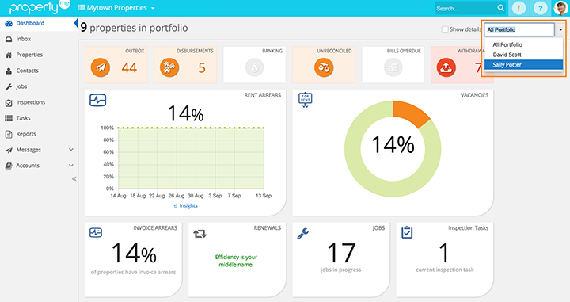Click the Rent Arrears pulse icon
This screenshot has height=302, width=570.
tap(98, 100)
